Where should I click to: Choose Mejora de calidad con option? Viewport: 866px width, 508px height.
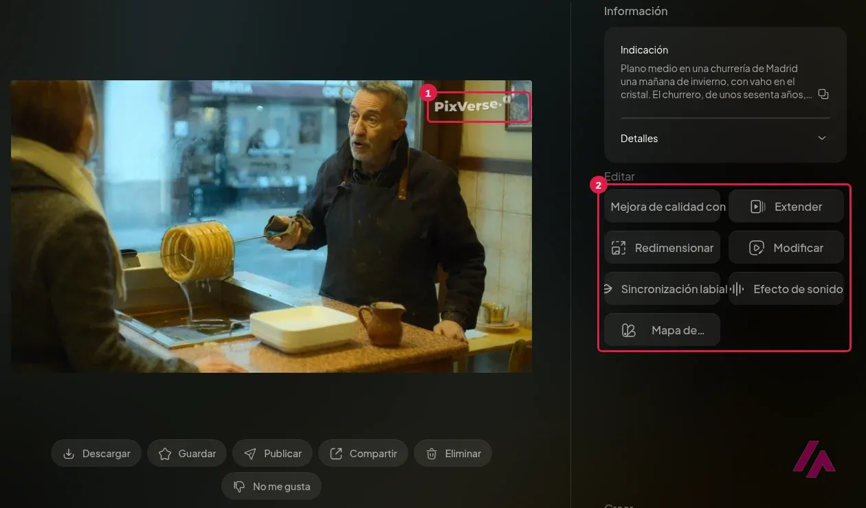662,207
